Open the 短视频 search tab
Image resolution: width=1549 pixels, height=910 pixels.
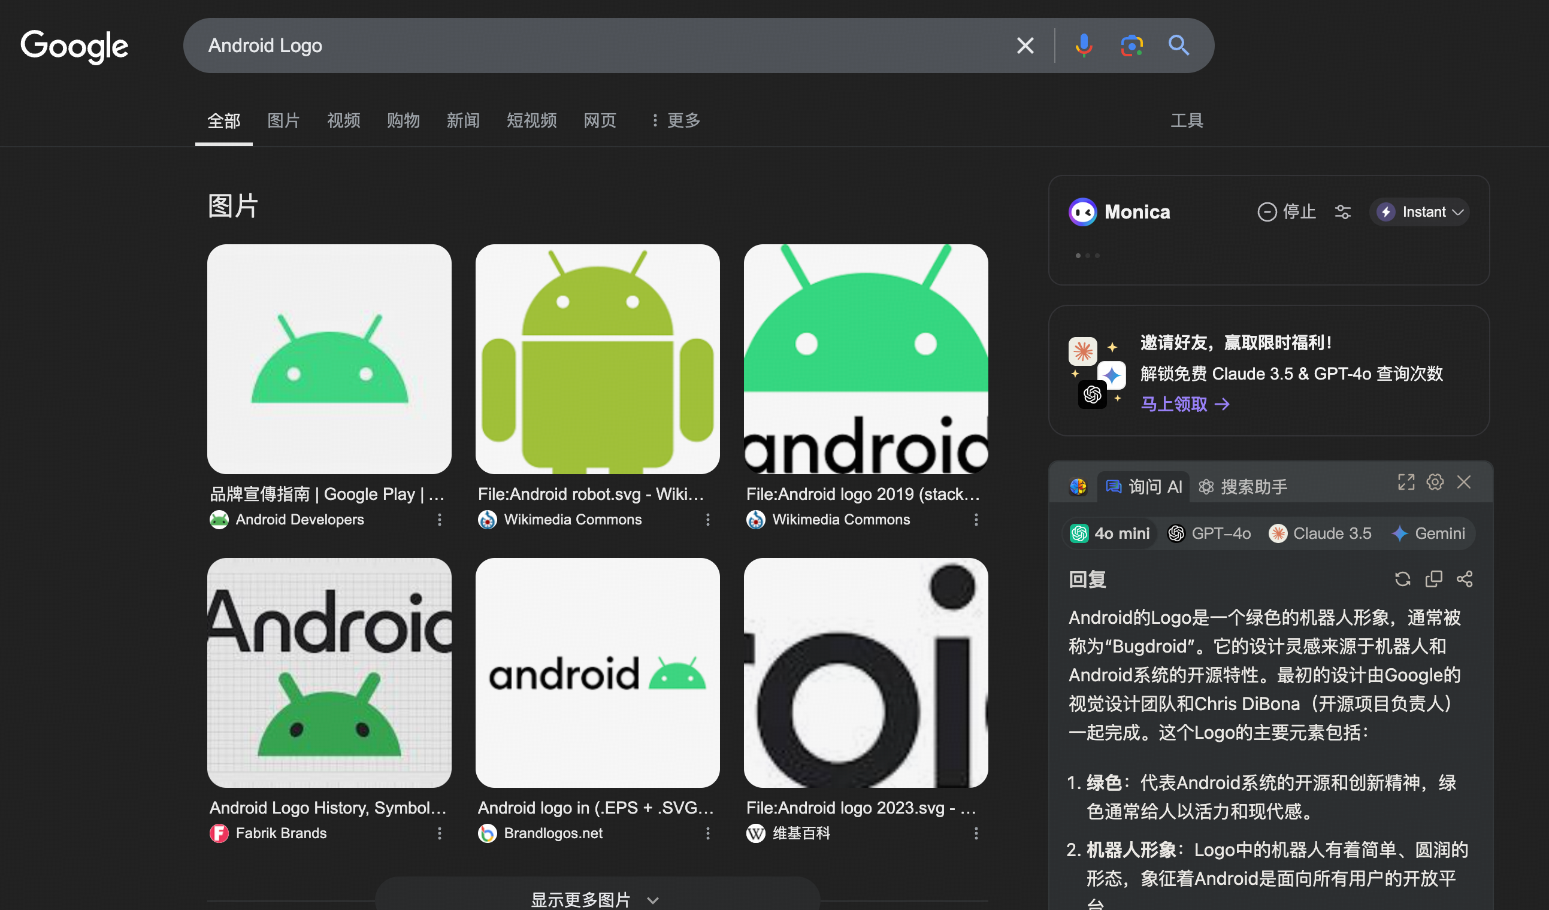coord(532,120)
